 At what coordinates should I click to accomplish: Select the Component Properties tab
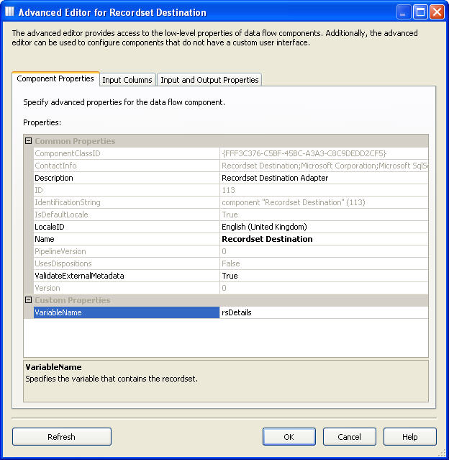tap(55, 78)
